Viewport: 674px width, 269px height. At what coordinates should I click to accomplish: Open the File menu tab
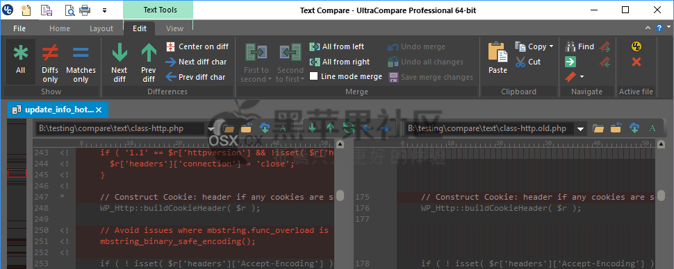pyautogui.click(x=19, y=28)
